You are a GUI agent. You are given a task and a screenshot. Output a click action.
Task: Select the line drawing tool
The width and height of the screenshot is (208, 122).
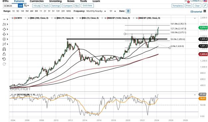coord(4,19)
